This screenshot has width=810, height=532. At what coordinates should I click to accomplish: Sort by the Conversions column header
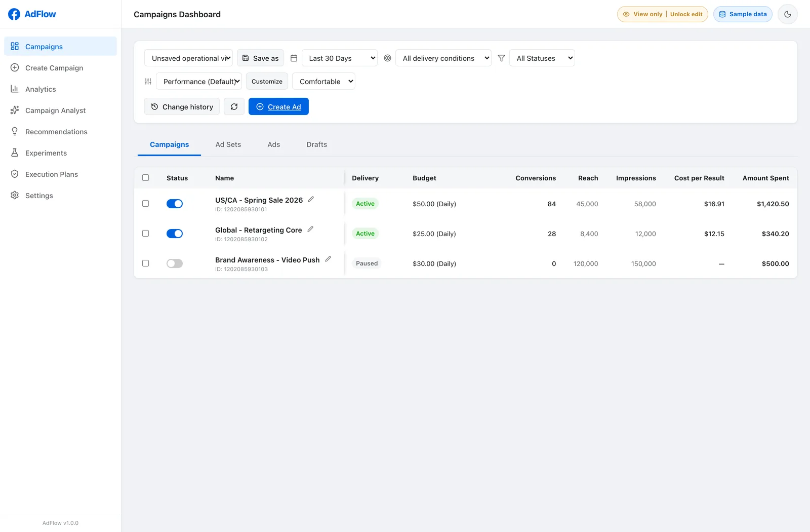pos(536,178)
